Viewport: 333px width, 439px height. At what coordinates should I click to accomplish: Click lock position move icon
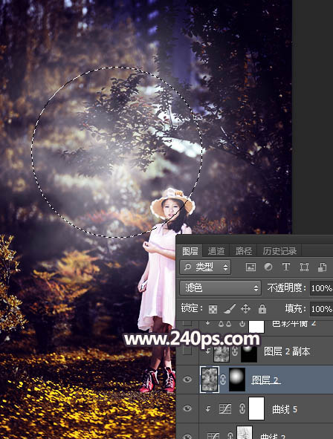[245, 309]
